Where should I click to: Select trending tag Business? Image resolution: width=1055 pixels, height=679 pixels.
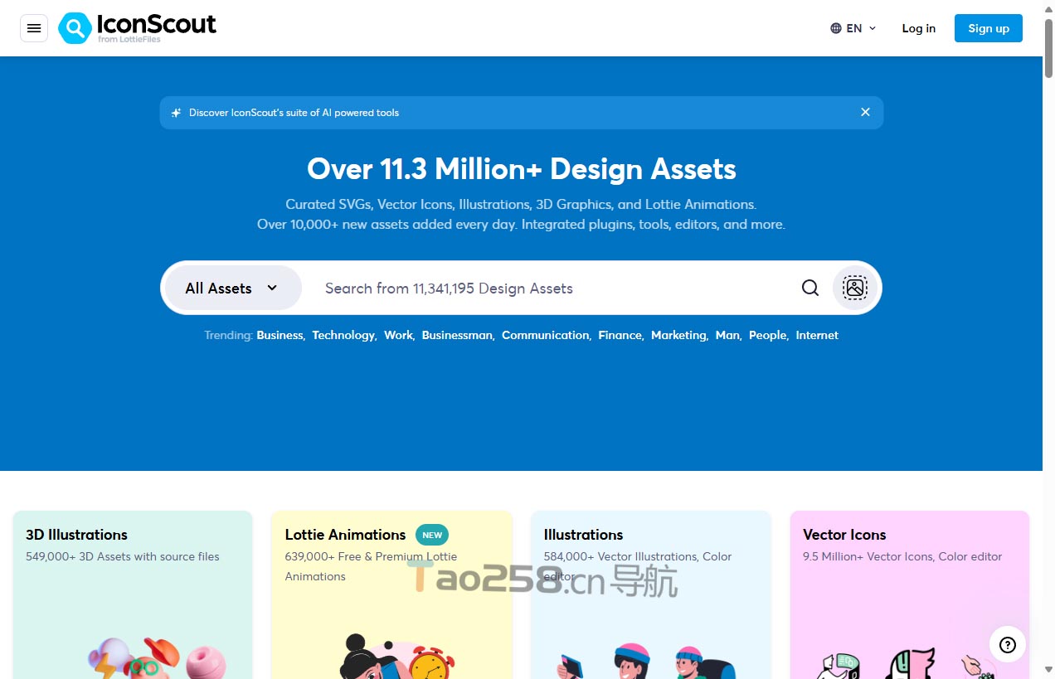tap(280, 335)
